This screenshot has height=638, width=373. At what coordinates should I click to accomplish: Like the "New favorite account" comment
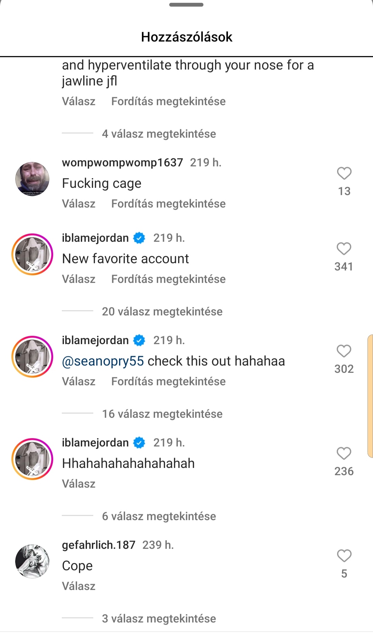[x=344, y=249]
